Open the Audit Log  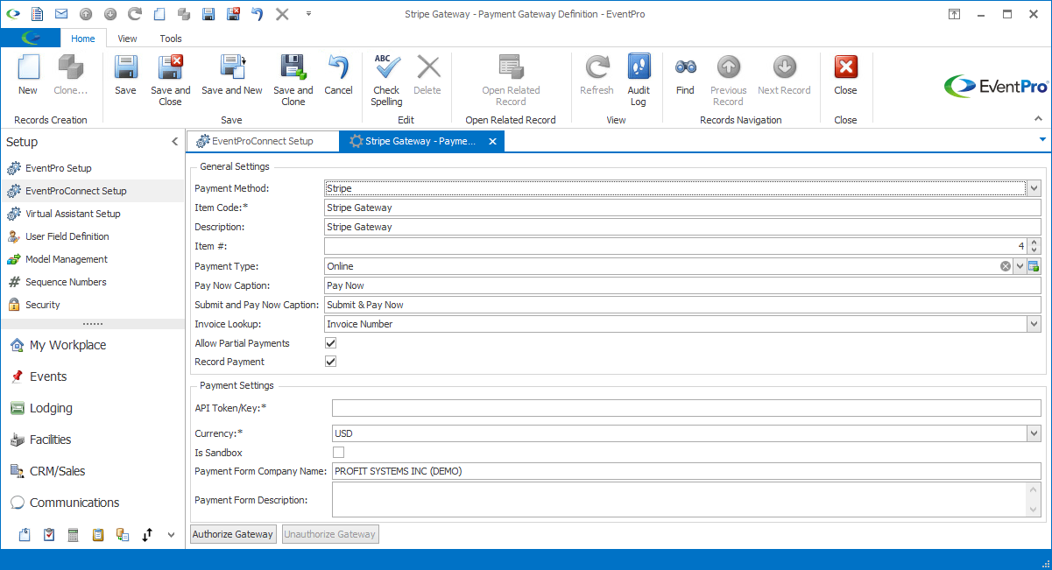(639, 80)
